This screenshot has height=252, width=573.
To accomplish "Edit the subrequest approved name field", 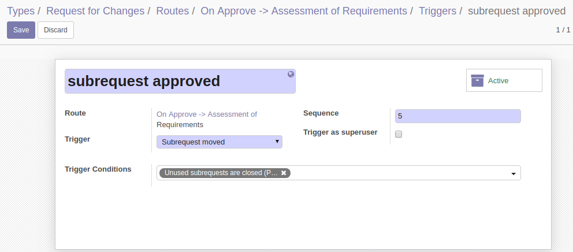I will click(180, 81).
